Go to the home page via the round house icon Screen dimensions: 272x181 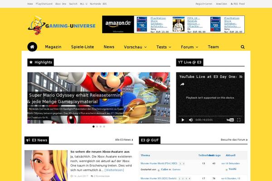pyautogui.click(x=32, y=47)
